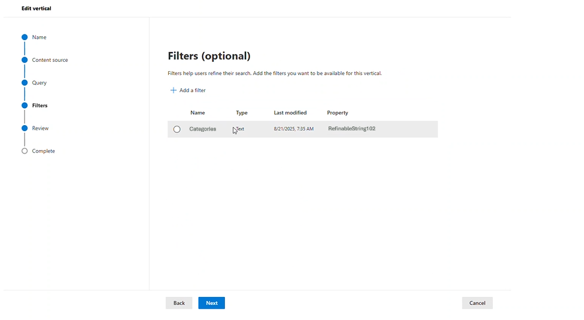Click the Name step circle indicator
The width and height of the screenshot is (584, 320).
(x=24, y=38)
